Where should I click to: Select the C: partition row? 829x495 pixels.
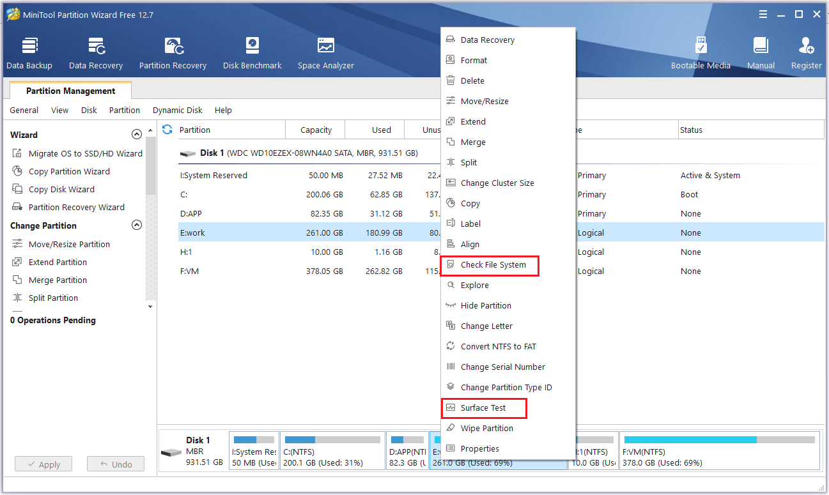[x=502, y=194]
